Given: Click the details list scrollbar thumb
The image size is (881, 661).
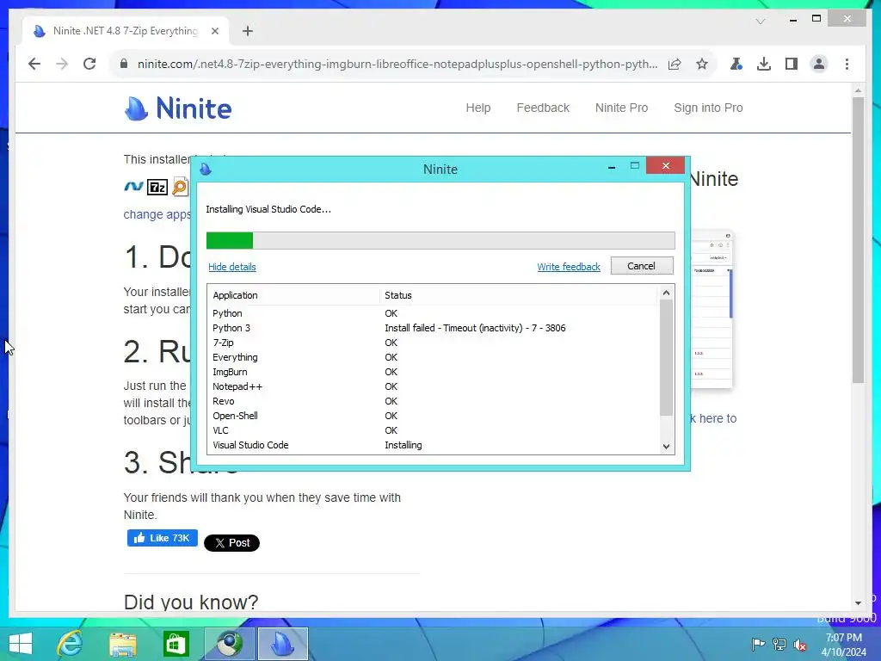Looking at the screenshot, I should tap(667, 358).
